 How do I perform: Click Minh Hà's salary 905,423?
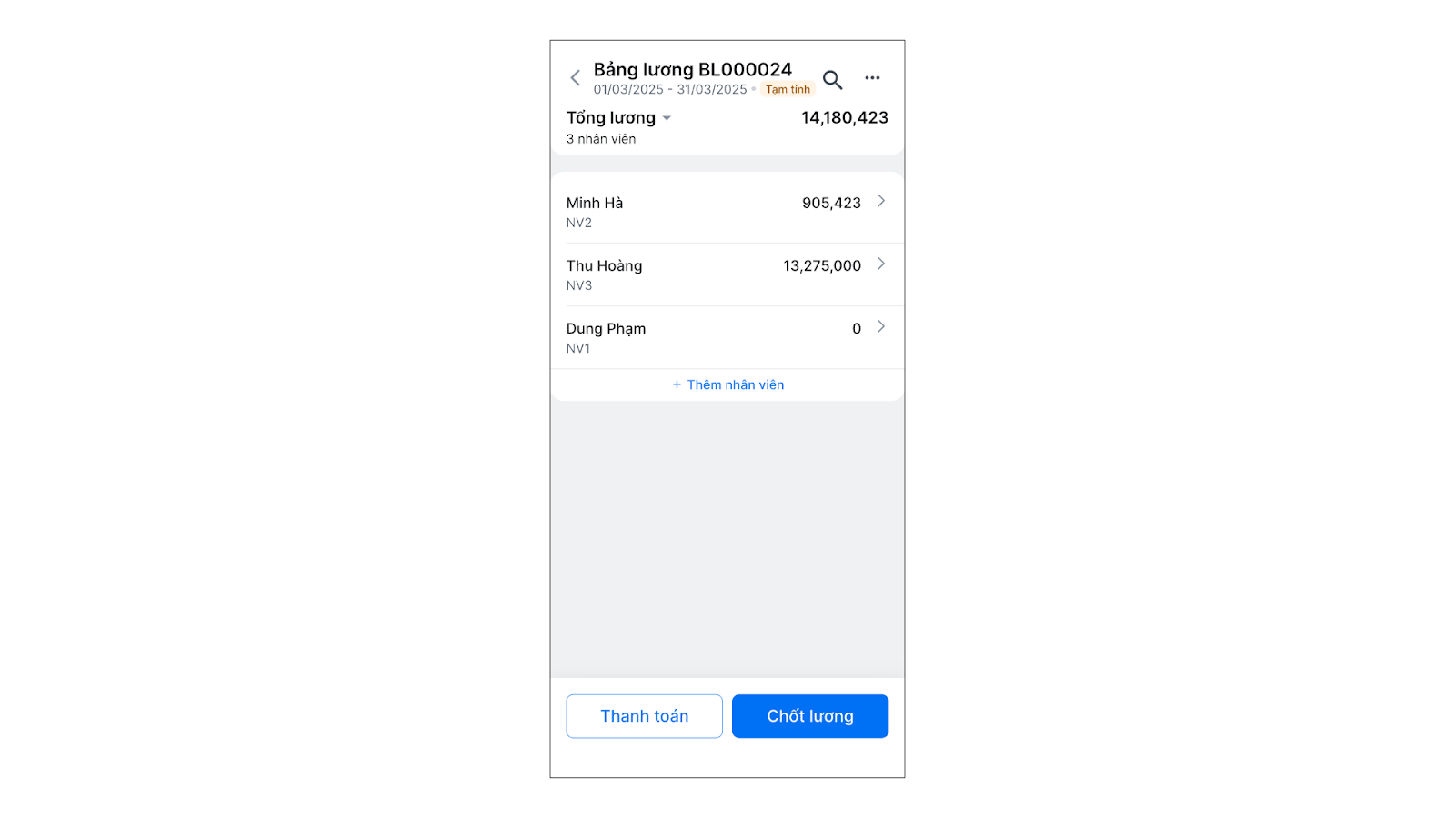[x=831, y=203]
